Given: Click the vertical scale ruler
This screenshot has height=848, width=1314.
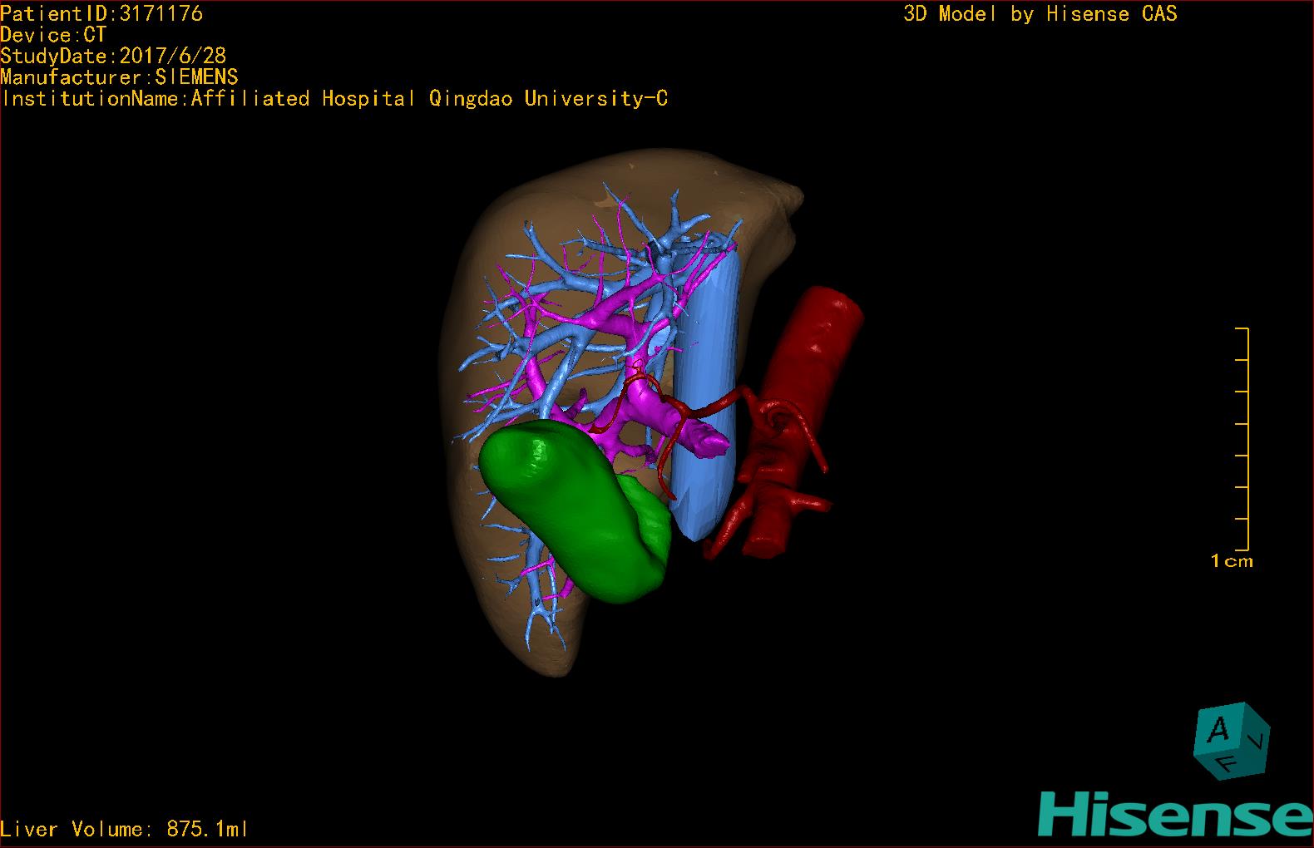Looking at the screenshot, I should (x=1242, y=439).
